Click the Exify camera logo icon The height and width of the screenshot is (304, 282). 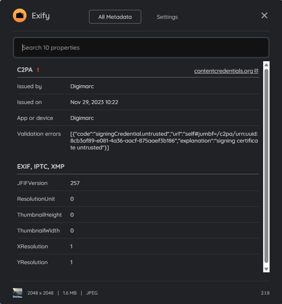(x=20, y=15)
